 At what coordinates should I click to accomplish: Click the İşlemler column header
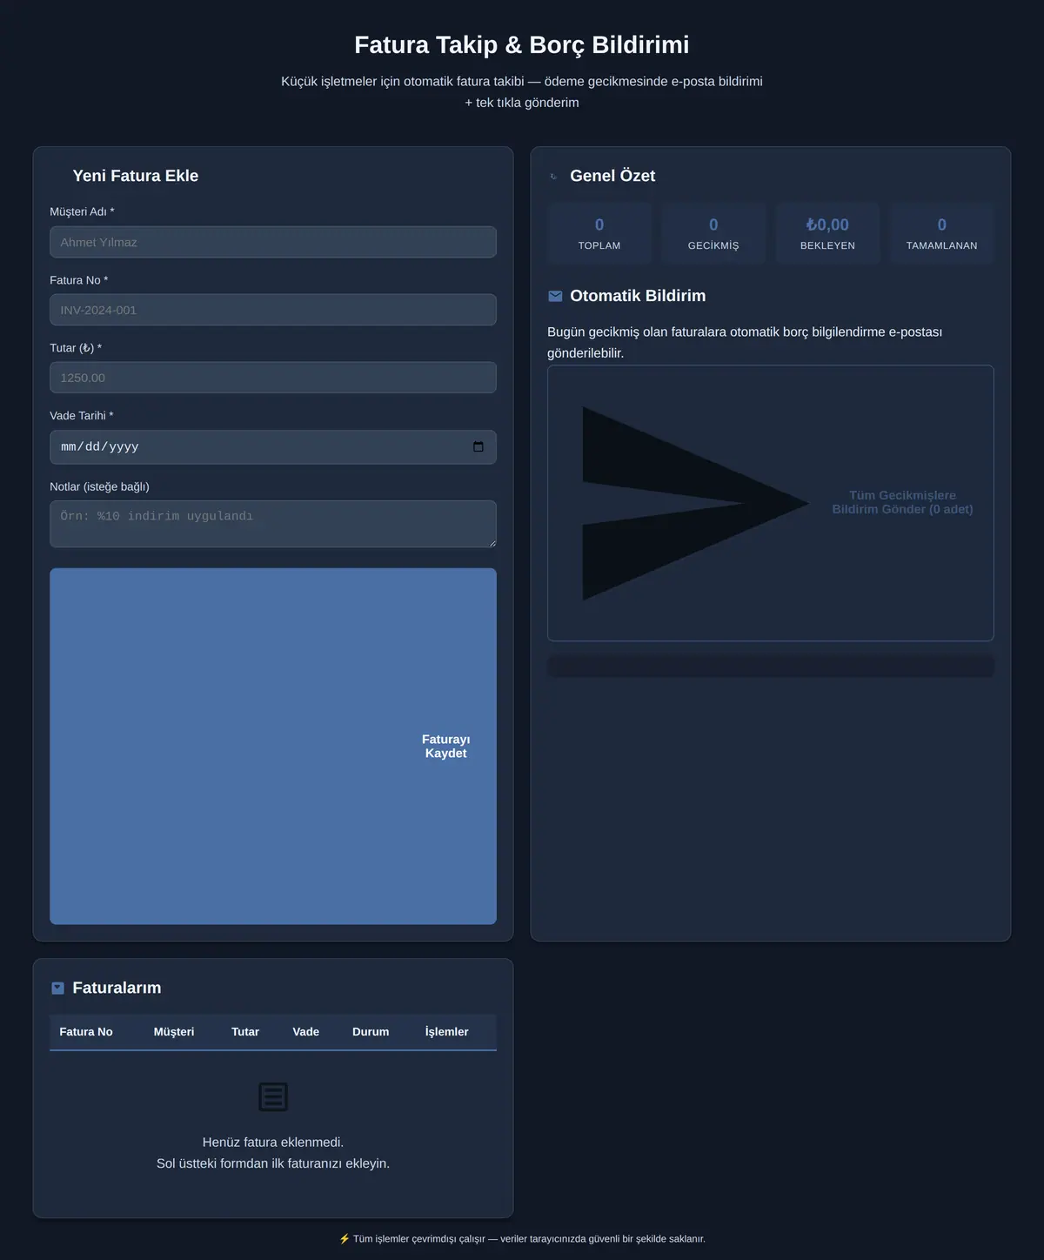pyautogui.click(x=446, y=1031)
